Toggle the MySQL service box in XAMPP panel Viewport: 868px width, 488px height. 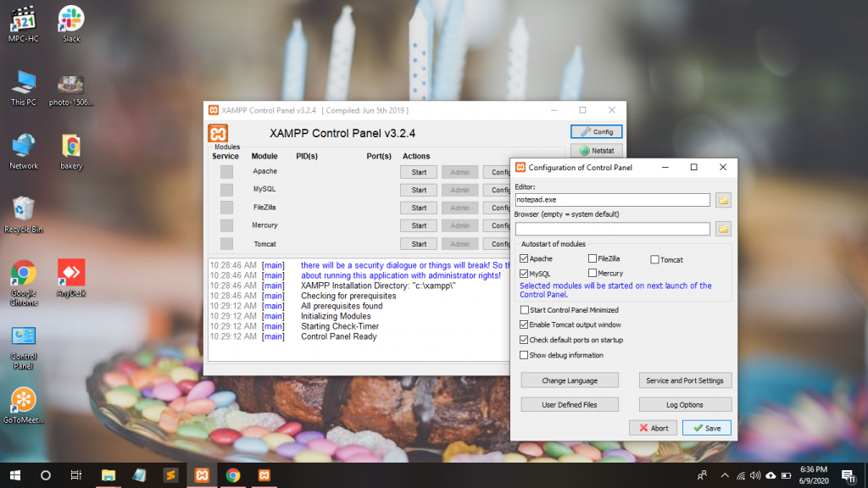(x=226, y=190)
